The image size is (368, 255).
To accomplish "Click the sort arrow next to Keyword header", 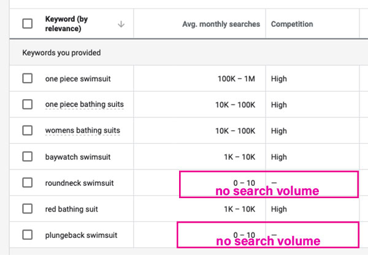I will click(x=121, y=24).
